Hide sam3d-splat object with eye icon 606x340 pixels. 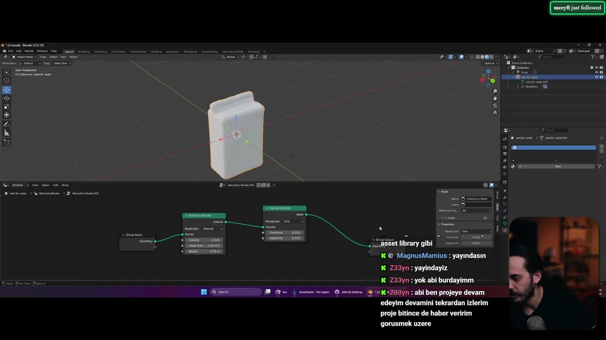point(597,77)
